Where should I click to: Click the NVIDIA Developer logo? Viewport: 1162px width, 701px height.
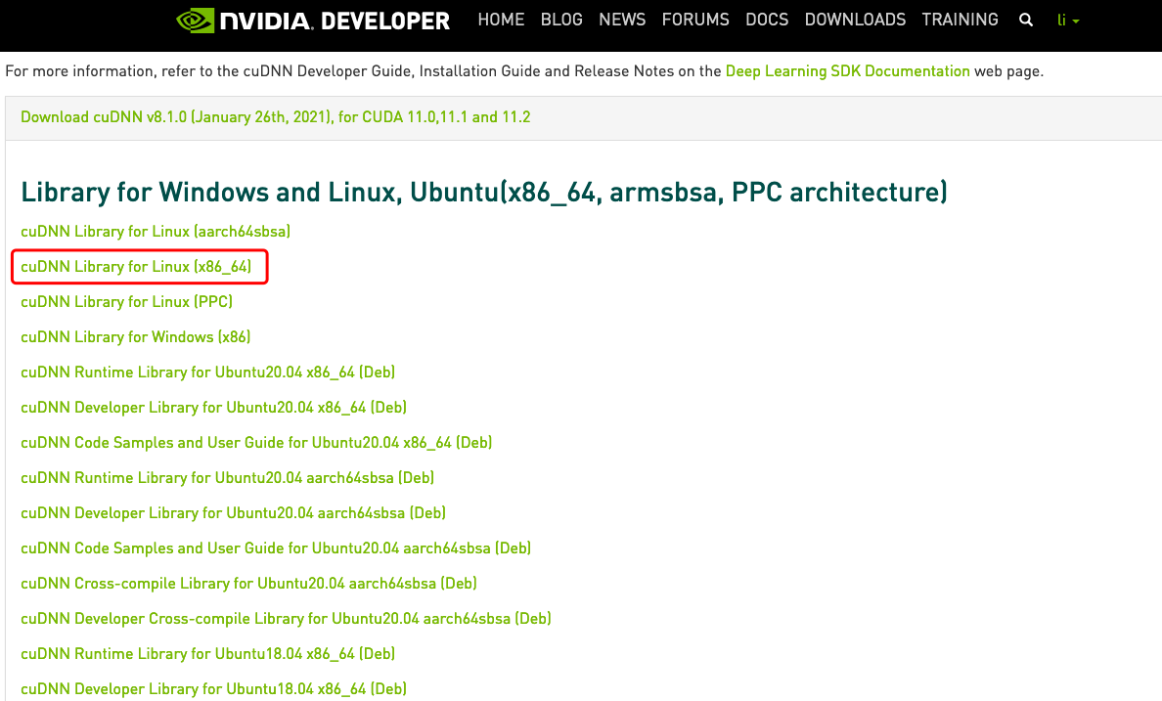(313, 20)
